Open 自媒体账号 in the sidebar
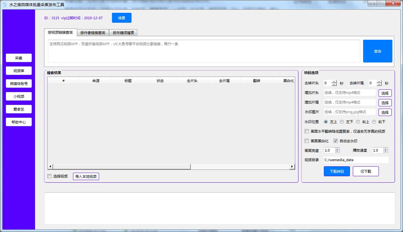This screenshot has width=403, height=232. click(19, 84)
